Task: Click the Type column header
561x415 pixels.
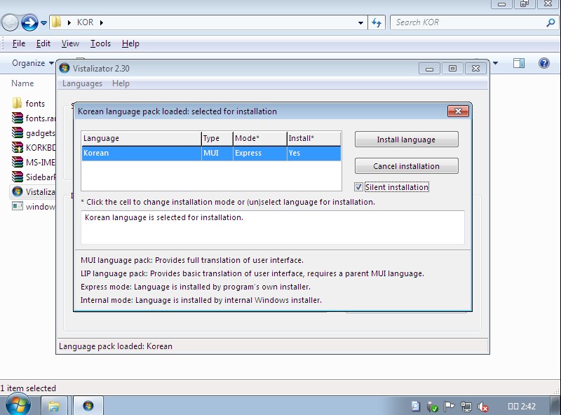Action: coord(217,139)
